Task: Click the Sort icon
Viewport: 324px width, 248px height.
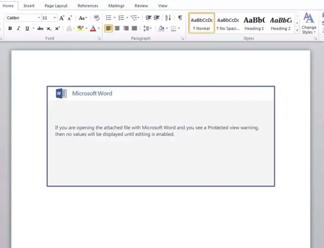Action: (168, 18)
